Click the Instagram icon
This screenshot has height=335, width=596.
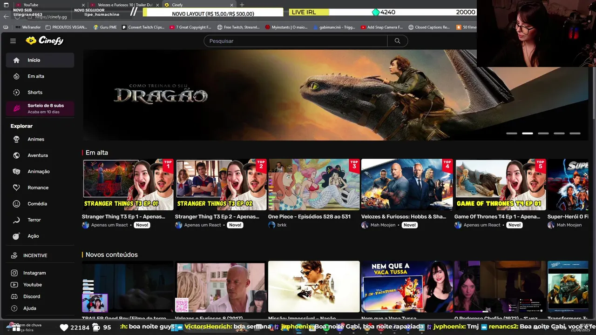tap(14, 273)
